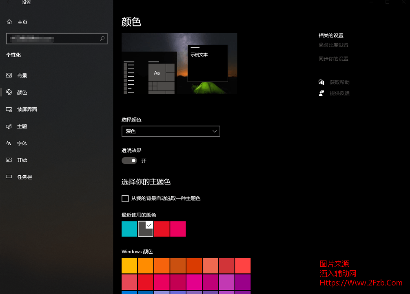Pick the yellow Windows color swatch
Image resolution: width=410 pixels, height=294 pixels.
pyautogui.click(x=129, y=265)
